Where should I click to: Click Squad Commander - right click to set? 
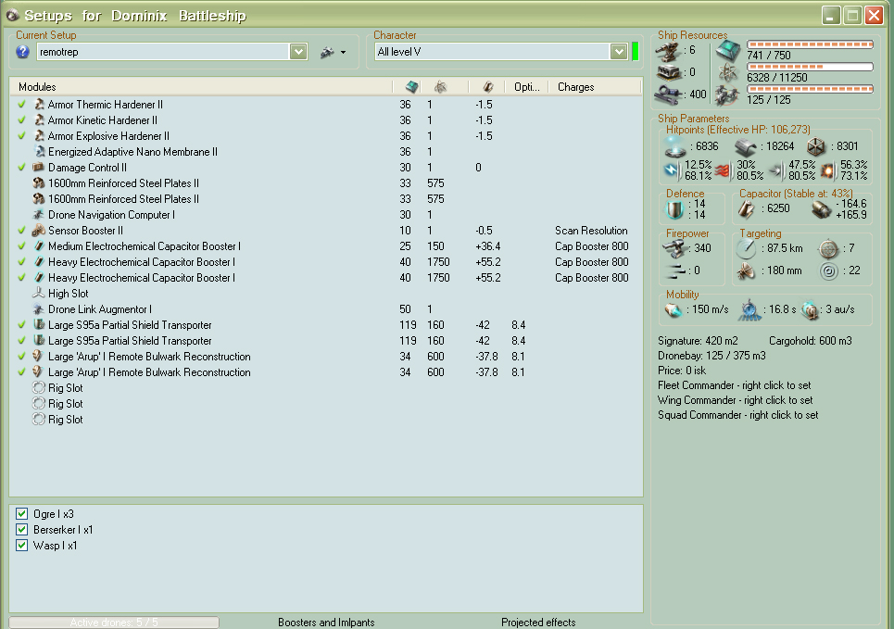click(737, 415)
